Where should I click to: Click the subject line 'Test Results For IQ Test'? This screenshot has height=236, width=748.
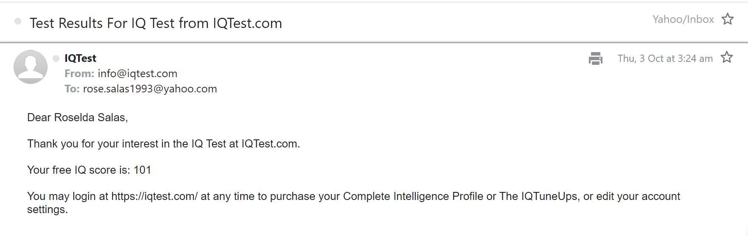tap(156, 23)
